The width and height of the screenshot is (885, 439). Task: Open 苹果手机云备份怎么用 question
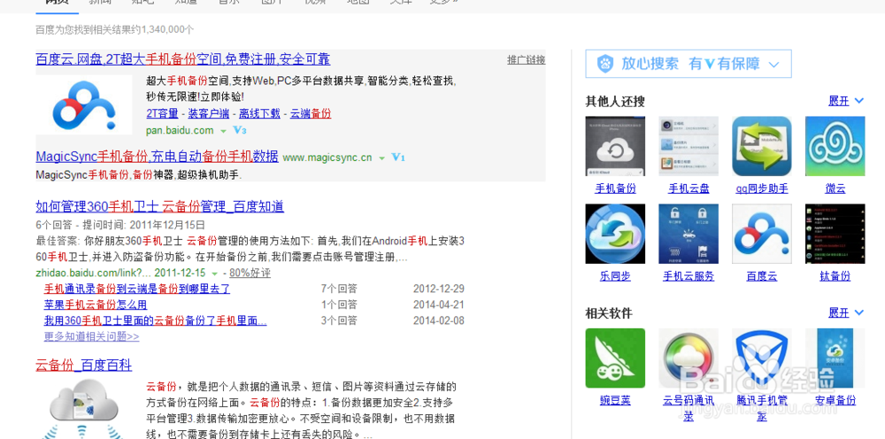pyautogui.click(x=96, y=304)
